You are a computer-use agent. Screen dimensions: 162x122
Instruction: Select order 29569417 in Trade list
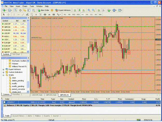[82, 102]
